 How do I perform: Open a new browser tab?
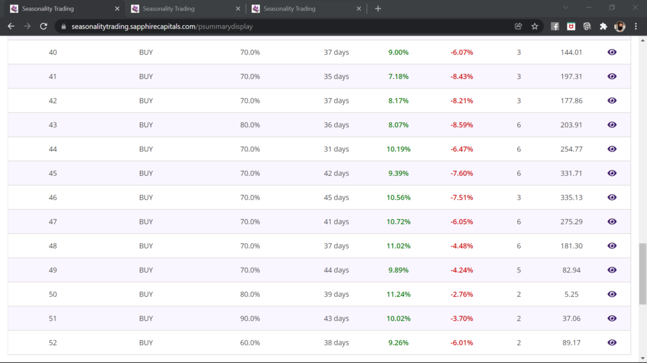point(378,9)
